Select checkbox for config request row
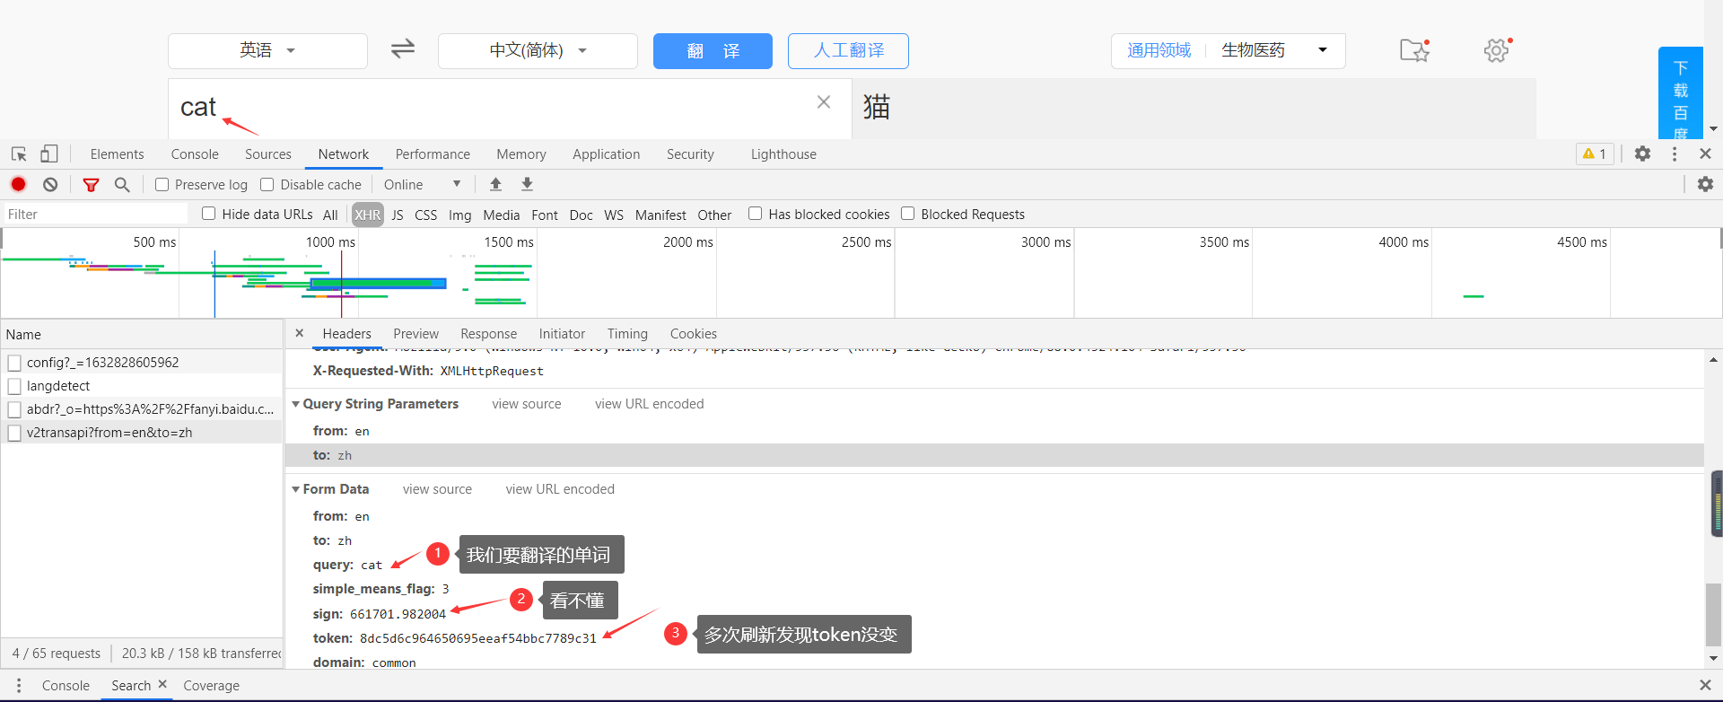 pos(14,363)
